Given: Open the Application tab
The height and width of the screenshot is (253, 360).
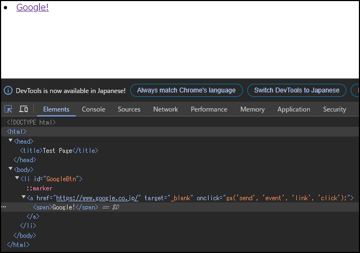Looking at the screenshot, I should click(x=294, y=109).
